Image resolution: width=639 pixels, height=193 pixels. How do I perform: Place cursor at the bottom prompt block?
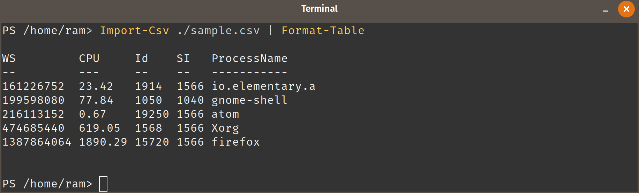[103, 184]
